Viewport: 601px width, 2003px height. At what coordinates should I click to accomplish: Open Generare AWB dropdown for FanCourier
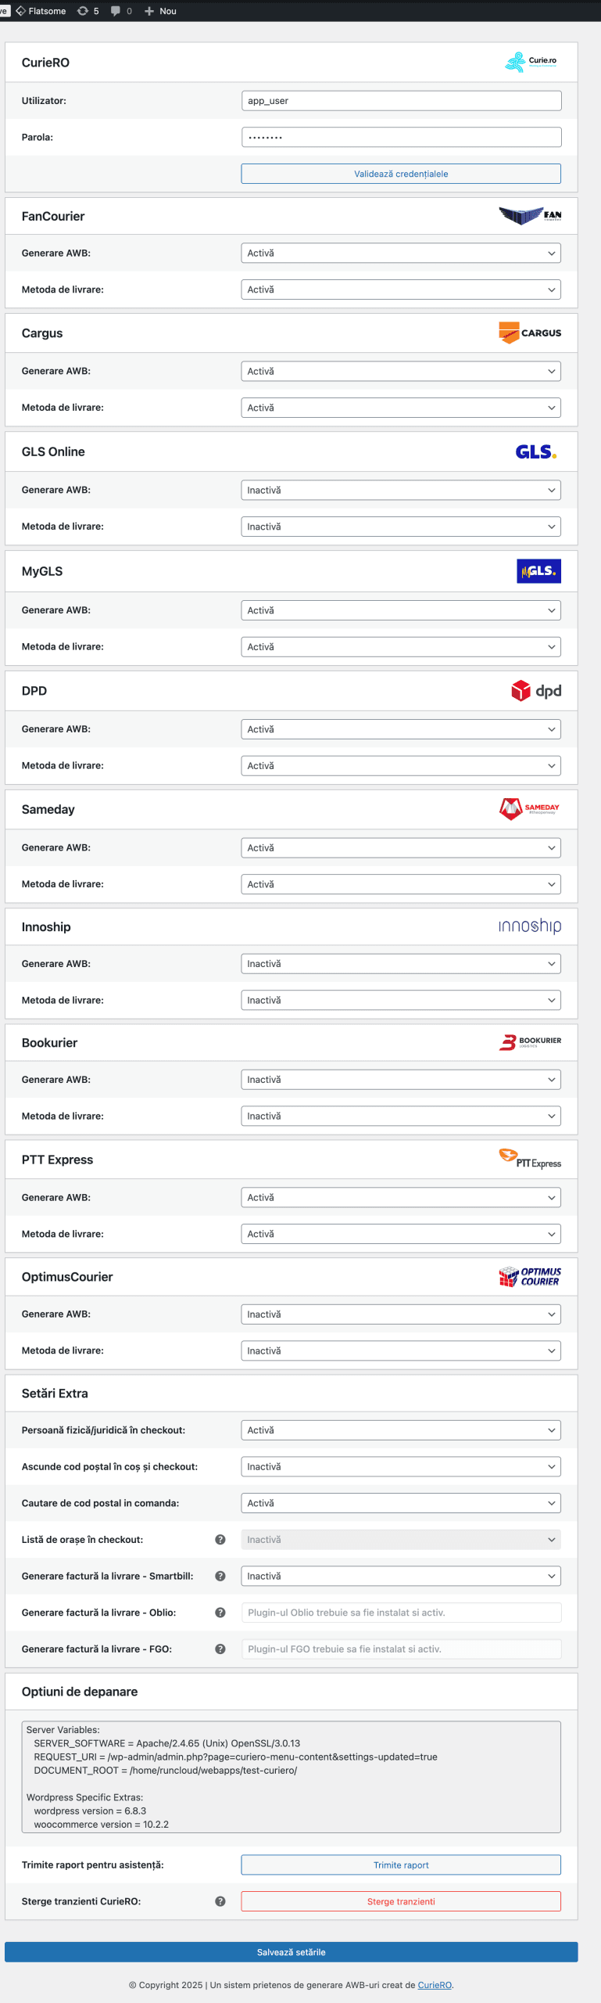401,252
